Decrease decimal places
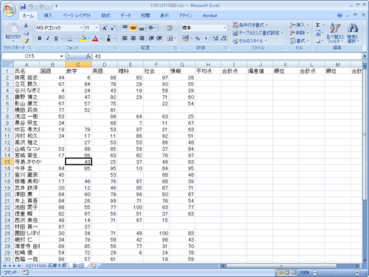Screen dimensions: 369x277 [x=223, y=38]
